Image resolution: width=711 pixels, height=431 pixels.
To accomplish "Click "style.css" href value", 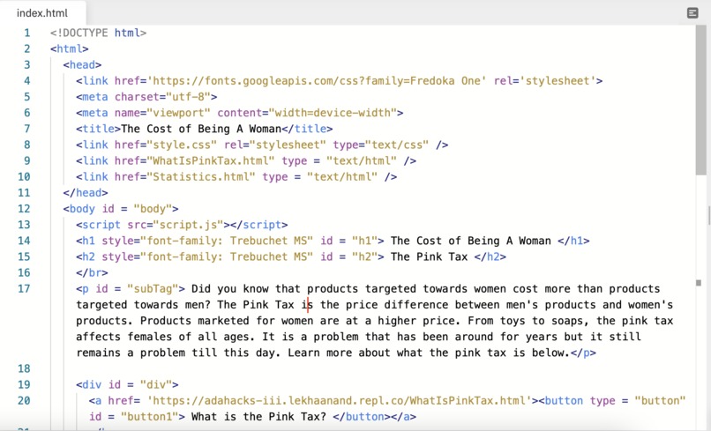I will click(182, 145).
